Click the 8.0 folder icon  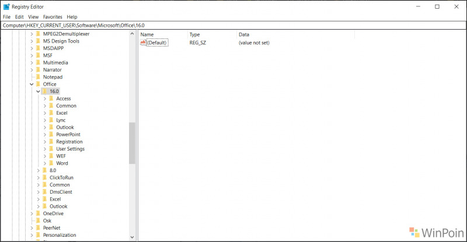[45, 170]
